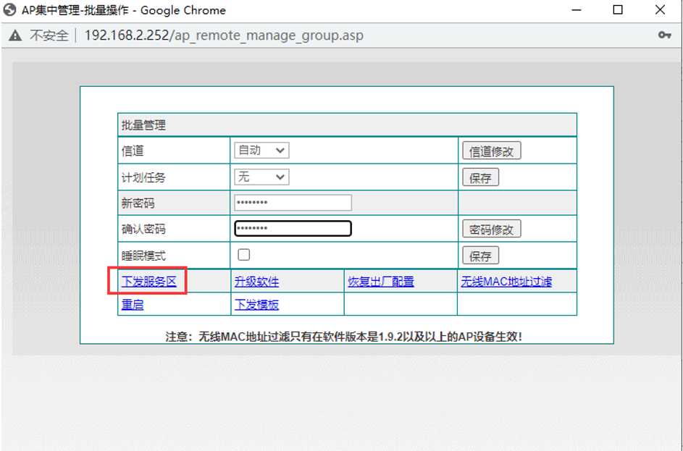The height and width of the screenshot is (451, 683).
Task: Click into the 确认密码 password field
Action: [293, 229]
